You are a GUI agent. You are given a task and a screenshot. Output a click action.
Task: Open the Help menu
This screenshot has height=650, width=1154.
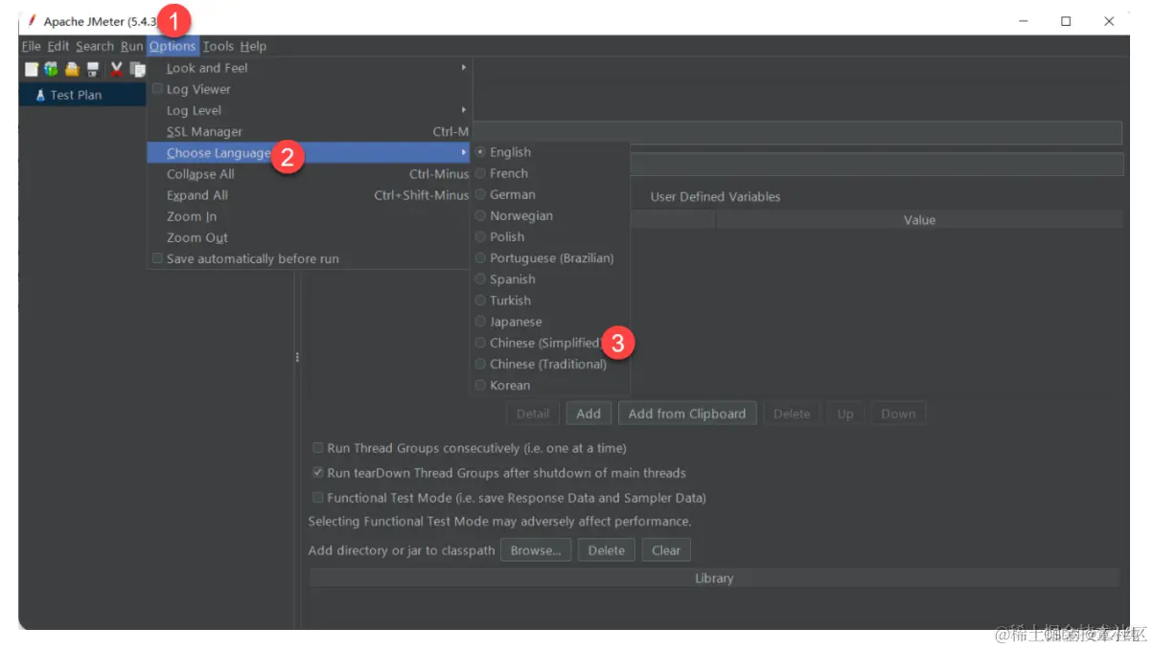click(x=254, y=46)
